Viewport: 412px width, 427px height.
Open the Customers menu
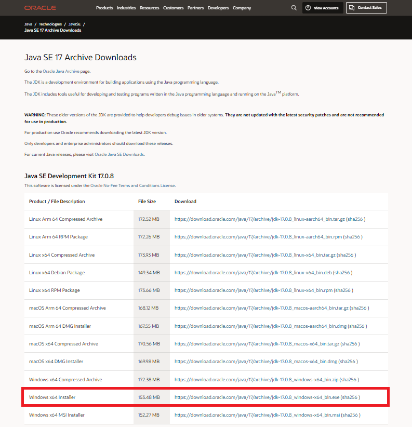[x=173, y=8]
